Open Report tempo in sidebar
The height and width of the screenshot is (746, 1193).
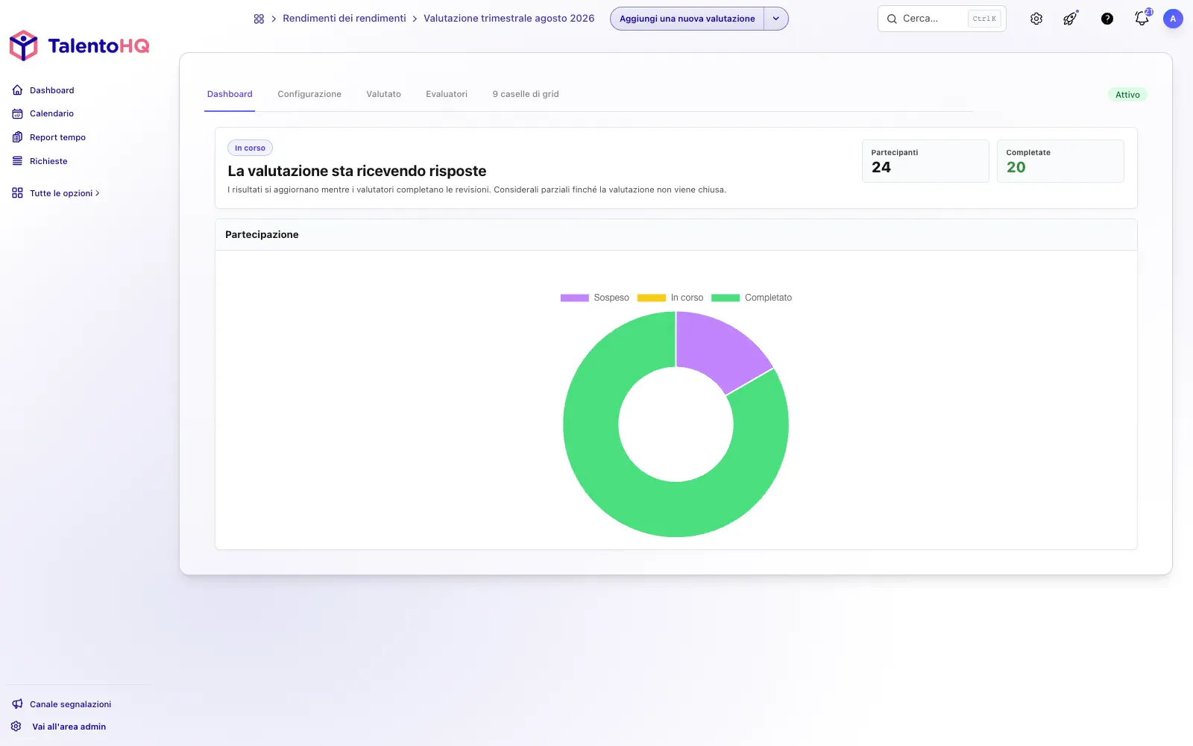point(57,137)
